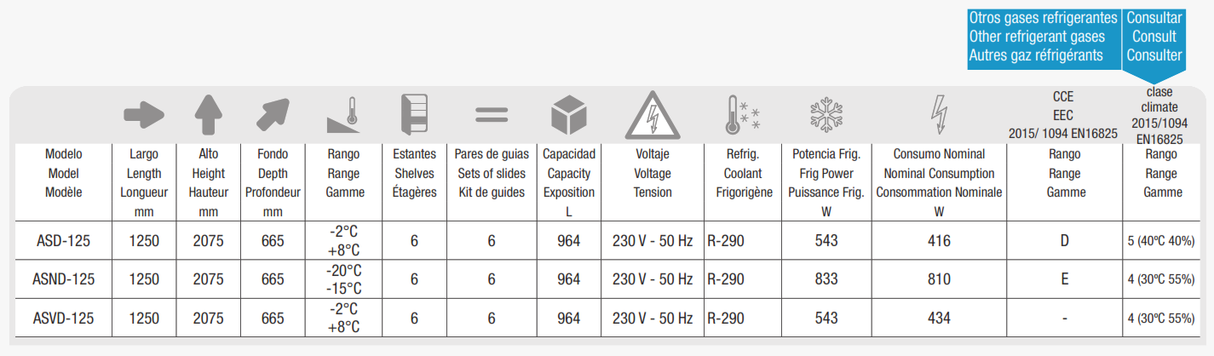The height and width of the screenshot is (356, 1214).
Task: Select the ASD-125 model cell
Action: (x=64, y=241)
